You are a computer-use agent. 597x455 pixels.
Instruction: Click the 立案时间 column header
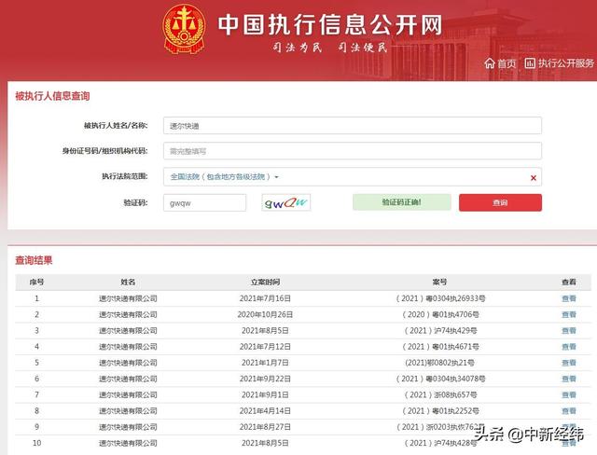[x=265, y=282]
